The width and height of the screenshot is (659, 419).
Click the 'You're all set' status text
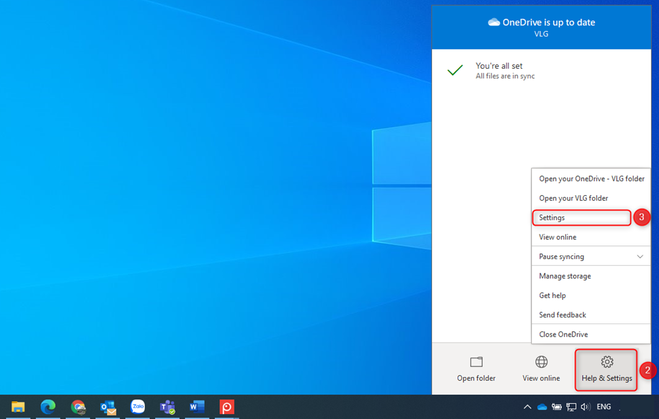pyautogui.click(x=499, y=66)
